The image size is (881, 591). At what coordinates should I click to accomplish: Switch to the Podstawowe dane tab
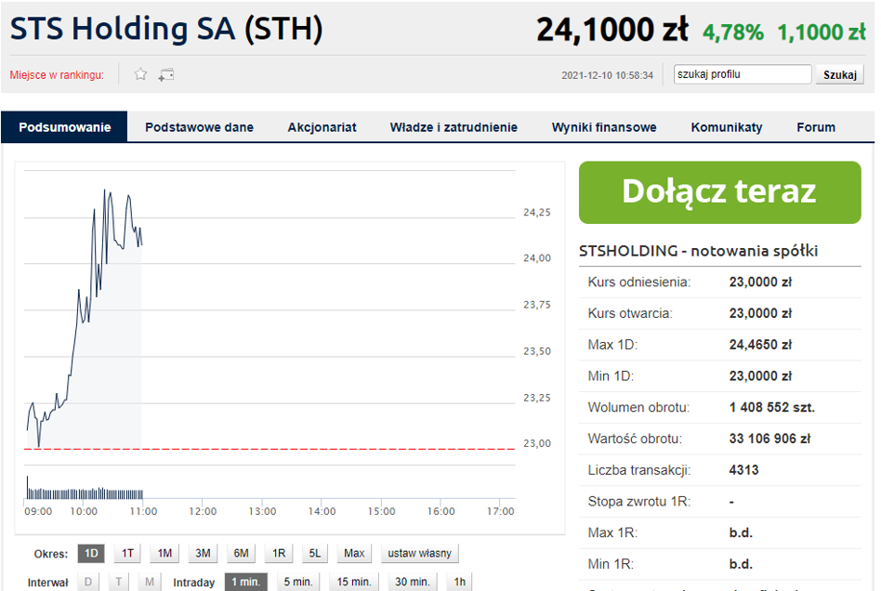point(199,127)
